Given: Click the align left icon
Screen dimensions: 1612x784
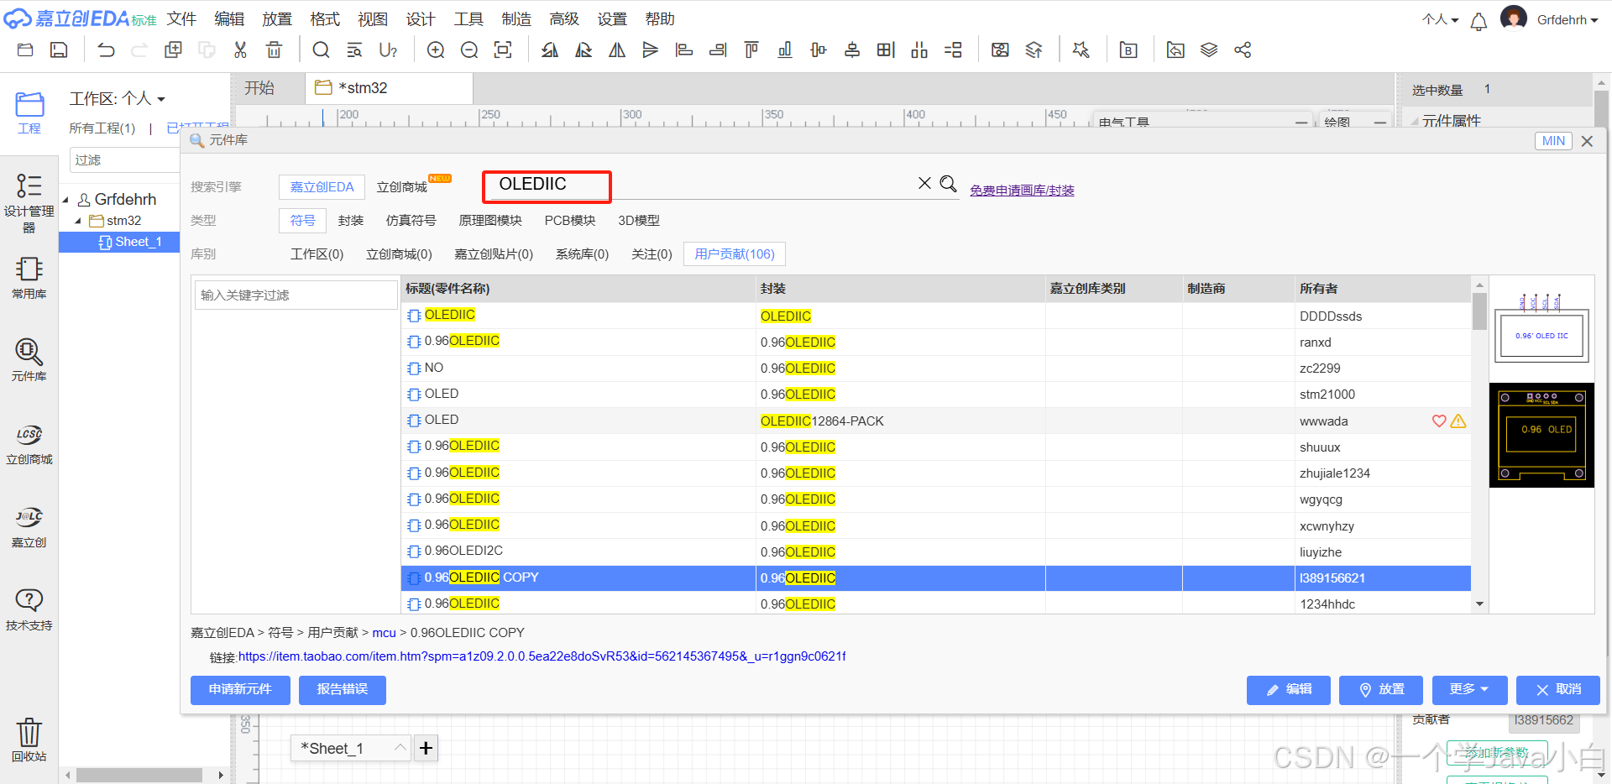Looking at the screenshot, I should 684,50.
